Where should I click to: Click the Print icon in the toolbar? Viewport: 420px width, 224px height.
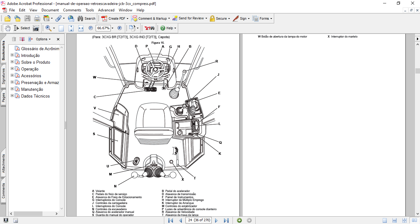pos(37,18)
